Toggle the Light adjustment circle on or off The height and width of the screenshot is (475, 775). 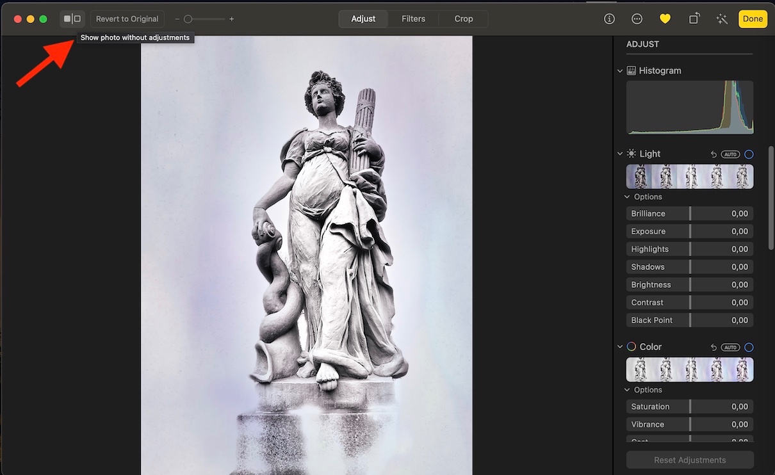click(x=749, y=154)
